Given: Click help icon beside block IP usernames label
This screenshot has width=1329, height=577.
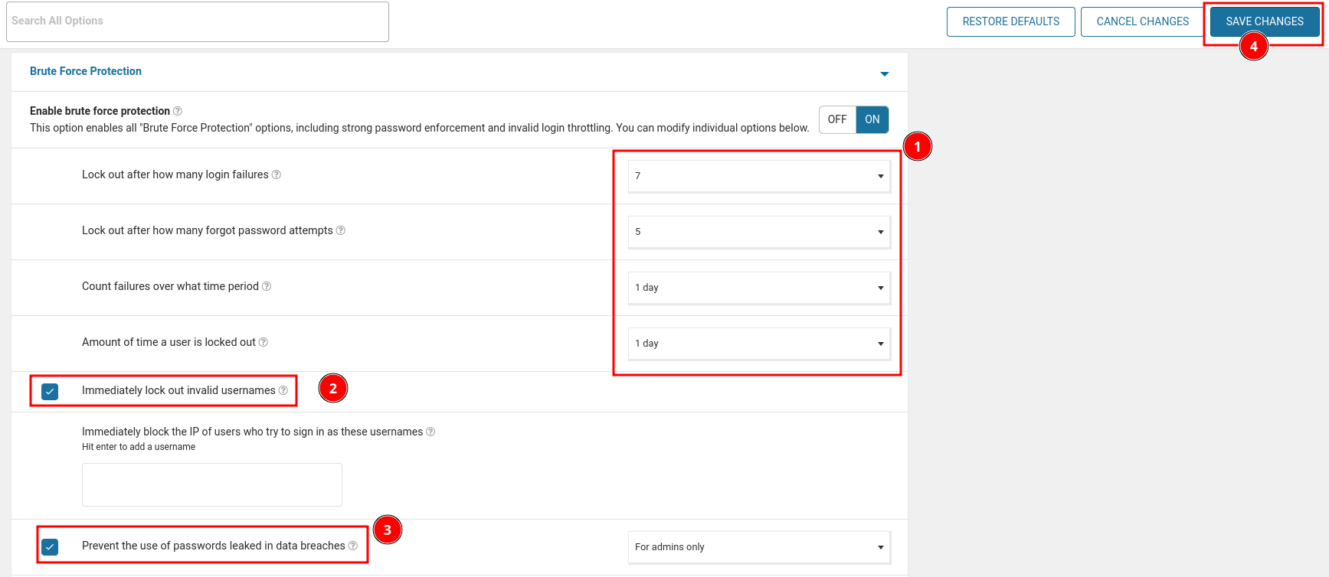Looking at the screenshot, I should tap(430, 432).
